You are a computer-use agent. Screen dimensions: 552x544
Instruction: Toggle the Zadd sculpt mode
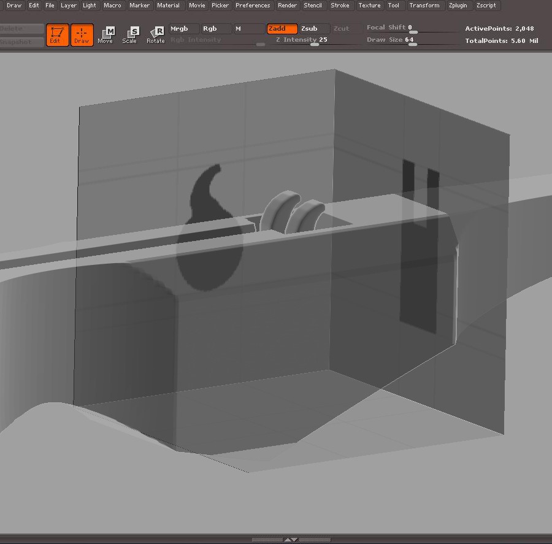click(x=282, y=29)
